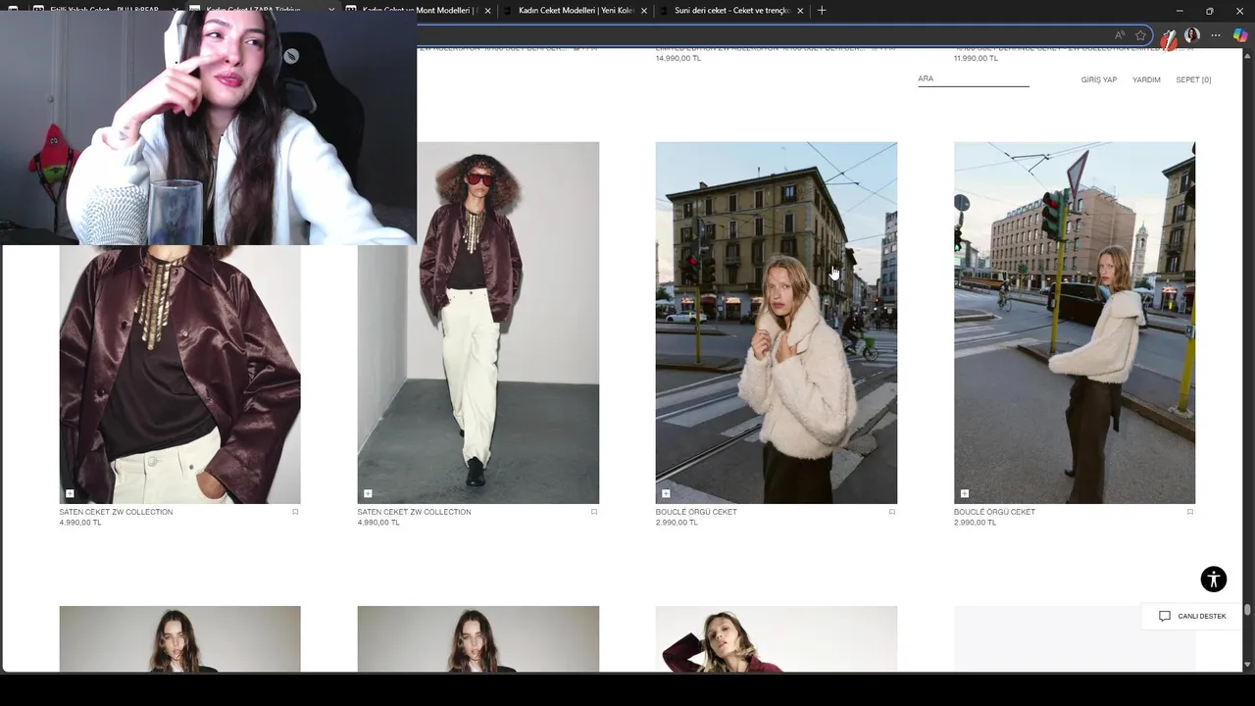Close the Suni deri ceket tab

800,11
